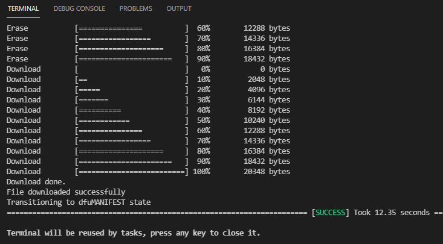Switch to the PROBLEMS tab
The height and width of the screenshot is (244, 443).
135,9
